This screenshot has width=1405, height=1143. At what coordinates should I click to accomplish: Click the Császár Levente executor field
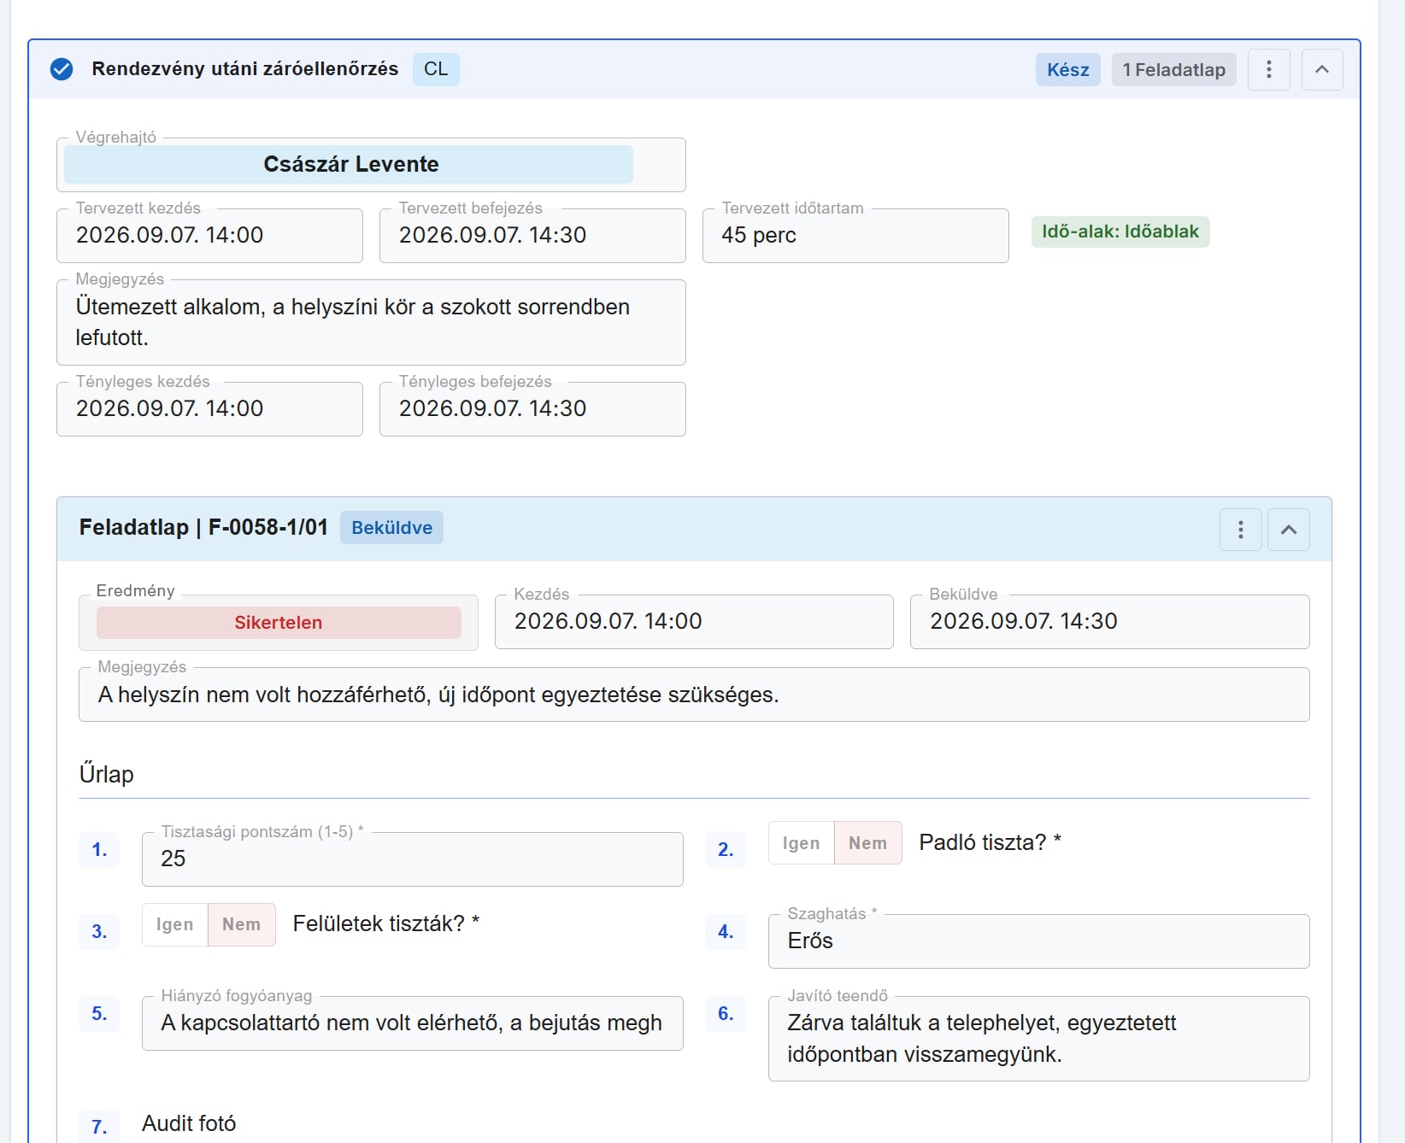point(371,164)
